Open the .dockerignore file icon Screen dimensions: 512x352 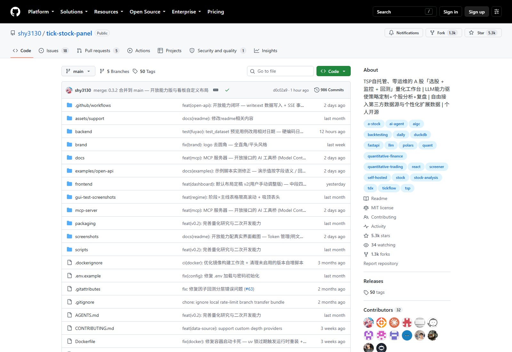click(69, 262)
